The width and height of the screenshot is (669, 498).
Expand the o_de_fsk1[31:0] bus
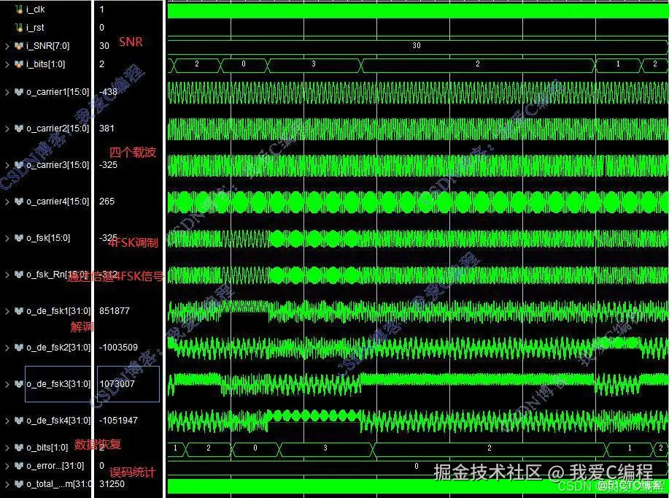click(x=7, y=311)
